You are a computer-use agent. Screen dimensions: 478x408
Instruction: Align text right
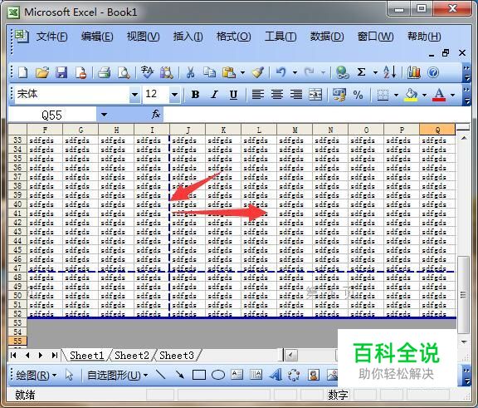[x=296, y=95]
